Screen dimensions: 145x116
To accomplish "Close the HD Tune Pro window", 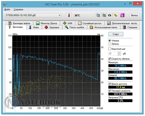I will pos(138,4).
